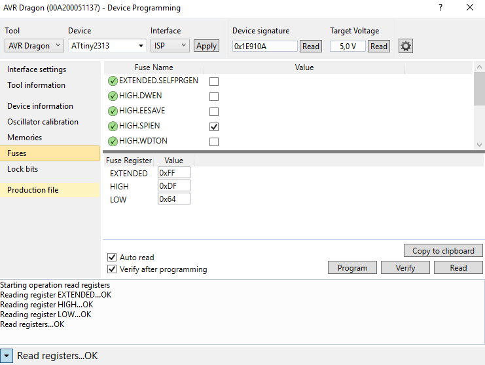The image size is (485, 365).
Task: Click the fuse list scrollbar up arrow
Action: coord(479,67)
